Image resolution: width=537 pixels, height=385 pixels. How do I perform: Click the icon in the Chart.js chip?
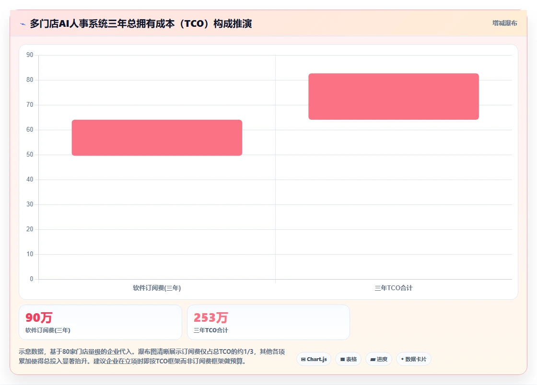click(x=303, y=359)
